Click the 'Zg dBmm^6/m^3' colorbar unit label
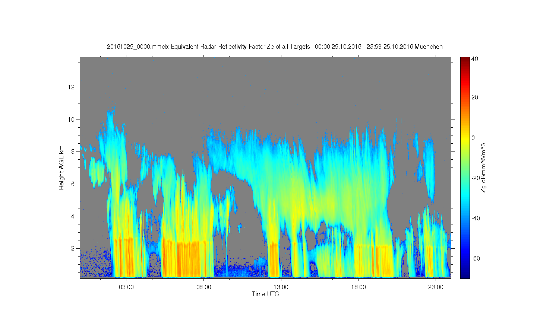The image size is (559, 335). pyautogui.click(x=483, y=168)
